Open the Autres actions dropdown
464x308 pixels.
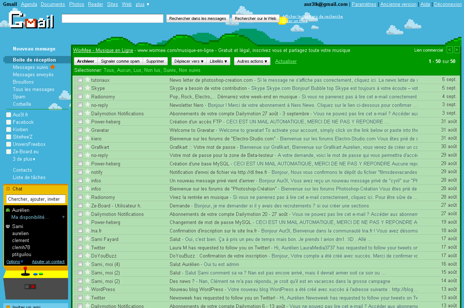tap(252, 61)
